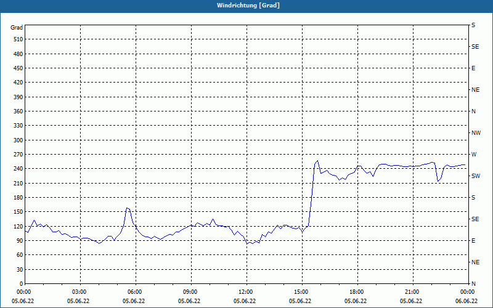The height and width of the screenshot is (308, 493).
Task: Click the 06.06.22 date label
Action: (x=467, y=301)
